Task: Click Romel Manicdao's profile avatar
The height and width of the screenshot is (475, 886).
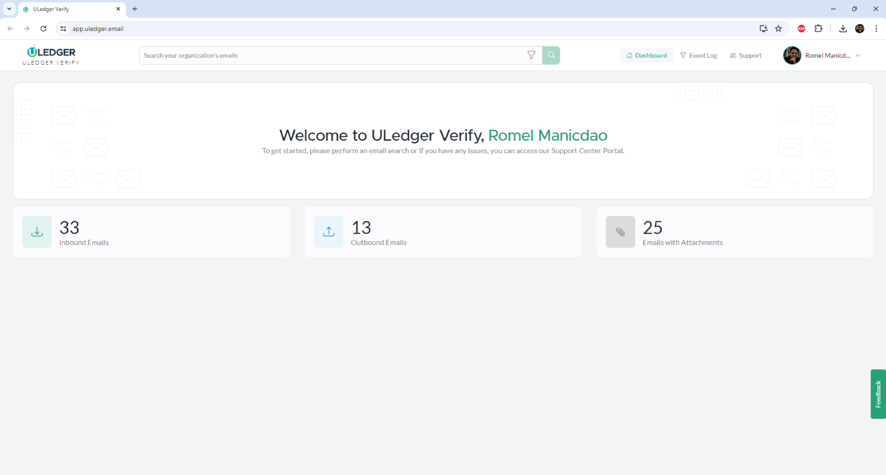Action: (792, 55)
